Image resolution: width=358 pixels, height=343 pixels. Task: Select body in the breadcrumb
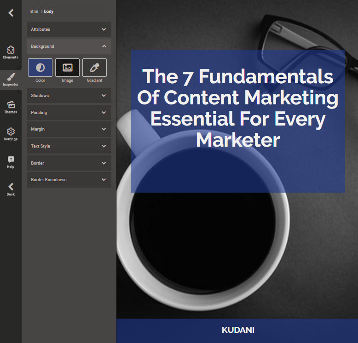pos(49,11)
